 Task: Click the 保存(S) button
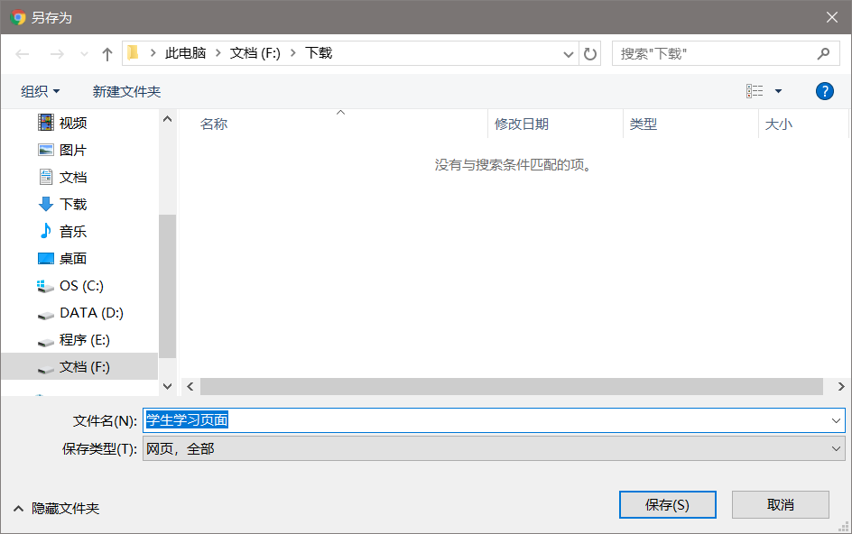point(667,504)
